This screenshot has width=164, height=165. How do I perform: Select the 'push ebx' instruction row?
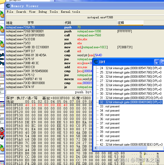pos(85,43)
